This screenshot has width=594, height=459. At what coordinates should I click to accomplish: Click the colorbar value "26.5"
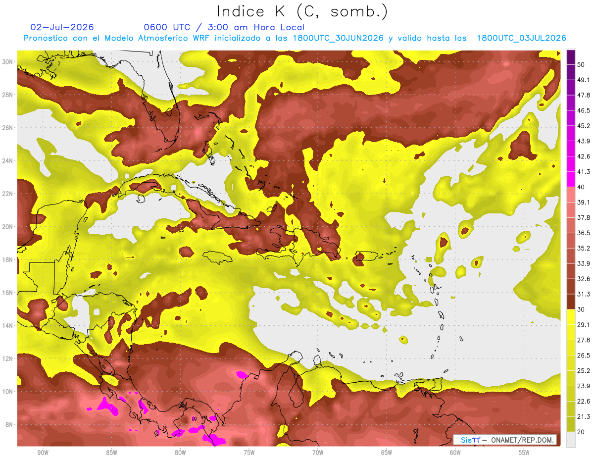click(x=584, y=356)
